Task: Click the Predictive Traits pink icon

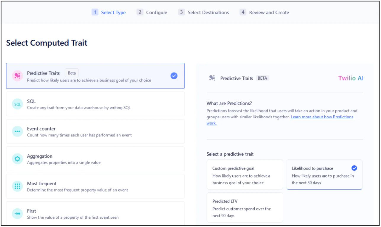Action: [17, 76]
